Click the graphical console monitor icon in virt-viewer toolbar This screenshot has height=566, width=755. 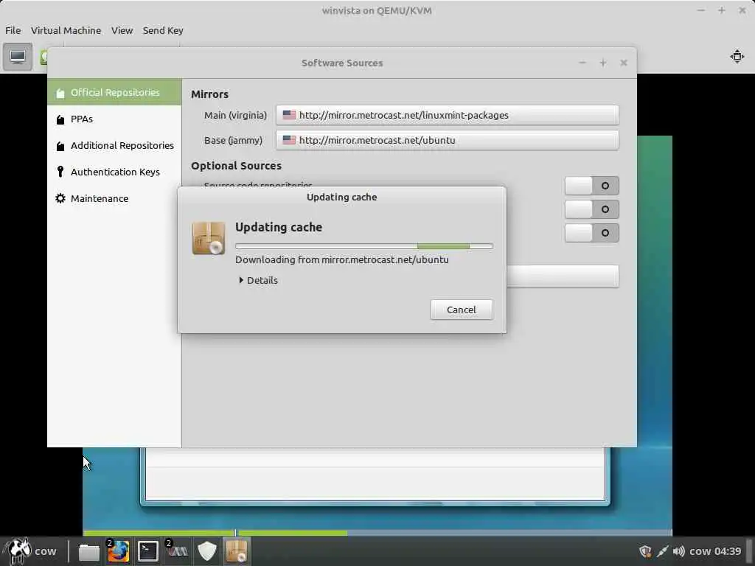tap(18, 57)
